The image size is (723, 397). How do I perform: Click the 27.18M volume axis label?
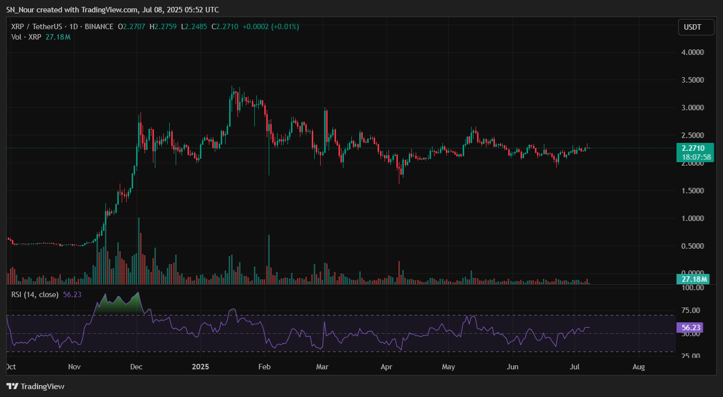pos(694,279)
